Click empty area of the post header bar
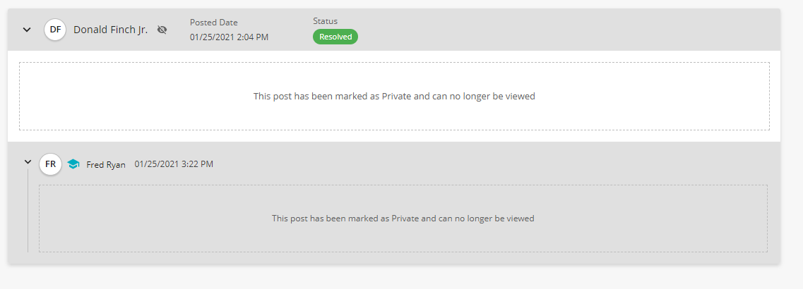 point(564,30)
